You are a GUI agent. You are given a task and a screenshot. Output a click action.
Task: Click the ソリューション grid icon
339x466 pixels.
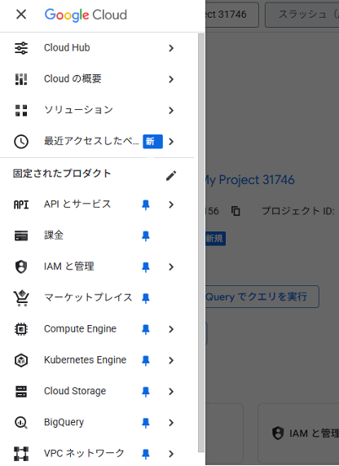coord(21,110)
